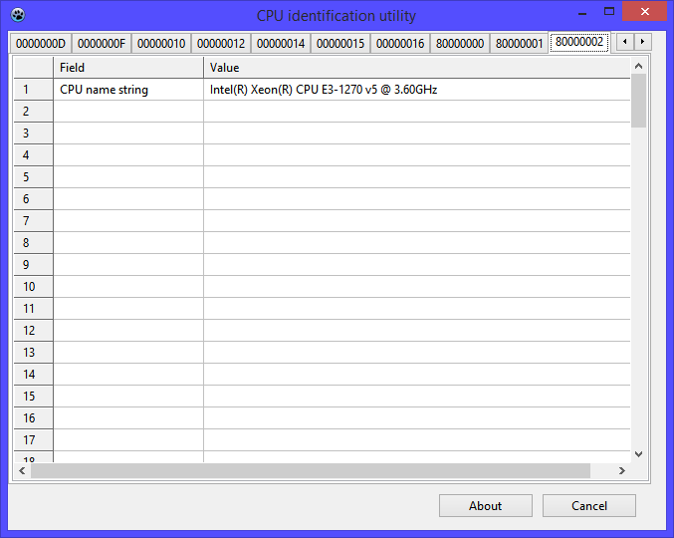The image size is (674, 538).
Task: Select row header 9
Action: [33, 265]
